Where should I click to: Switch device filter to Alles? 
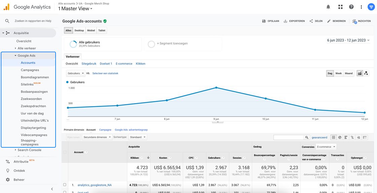(68, 31)
